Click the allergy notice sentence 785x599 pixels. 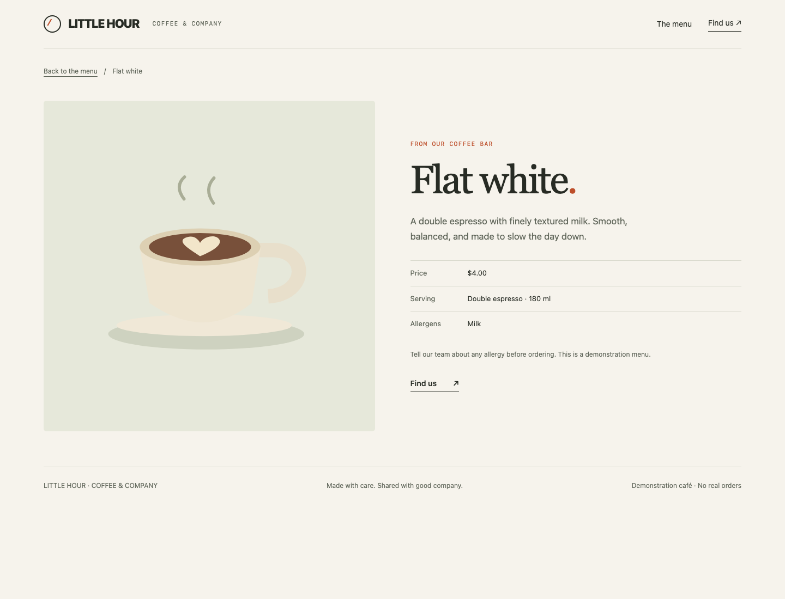pyautogui.click(x=530, y=354)
